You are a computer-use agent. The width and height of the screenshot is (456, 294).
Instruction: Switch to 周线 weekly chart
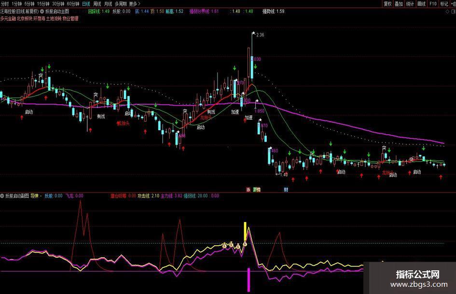97,4
